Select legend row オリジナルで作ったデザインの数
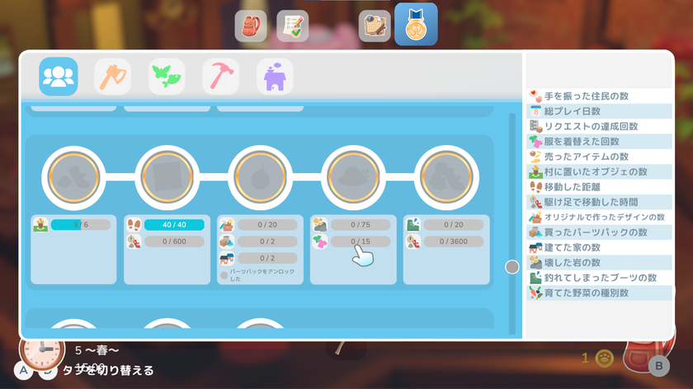693x389 pixels. tap(599, 218)
